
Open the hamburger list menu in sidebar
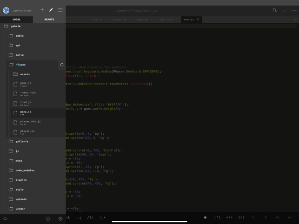[60, 10]
